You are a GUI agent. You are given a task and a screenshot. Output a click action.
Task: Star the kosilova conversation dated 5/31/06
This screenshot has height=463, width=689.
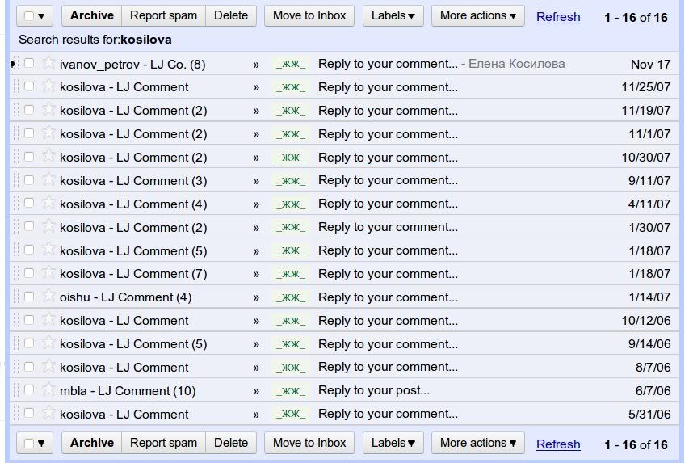click(48, 414)
